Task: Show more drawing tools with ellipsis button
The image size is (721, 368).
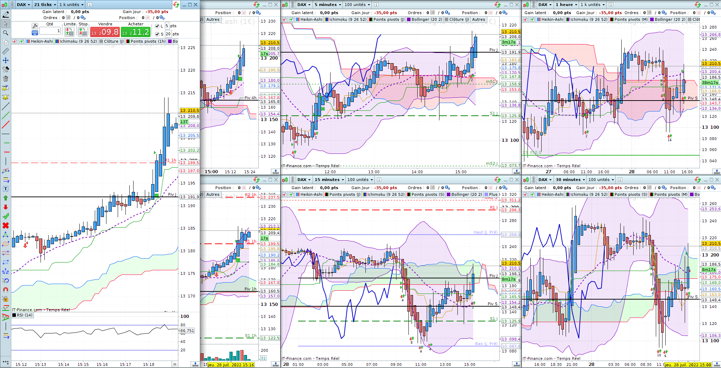Action: [x=6, y=362]
